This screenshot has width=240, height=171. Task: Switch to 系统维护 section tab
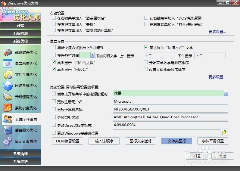click(20, 161)
